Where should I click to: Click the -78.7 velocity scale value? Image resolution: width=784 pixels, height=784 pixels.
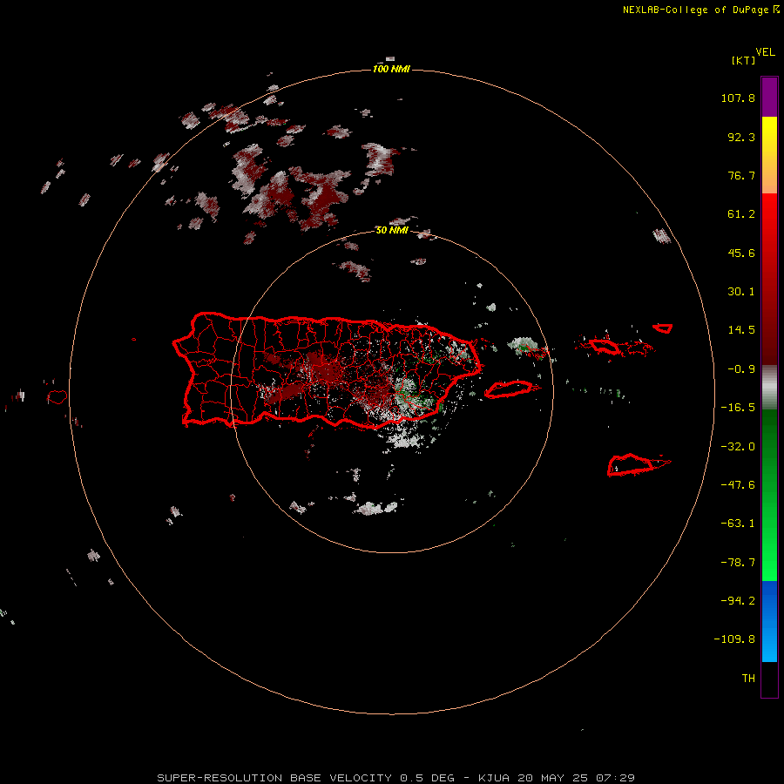pyautogui.click(x=738, y=563)
